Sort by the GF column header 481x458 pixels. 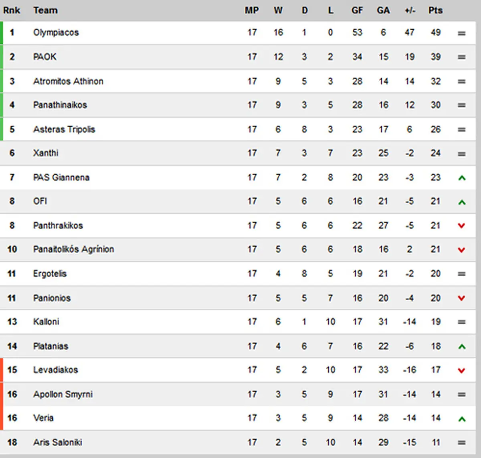(x=357, y=10)
